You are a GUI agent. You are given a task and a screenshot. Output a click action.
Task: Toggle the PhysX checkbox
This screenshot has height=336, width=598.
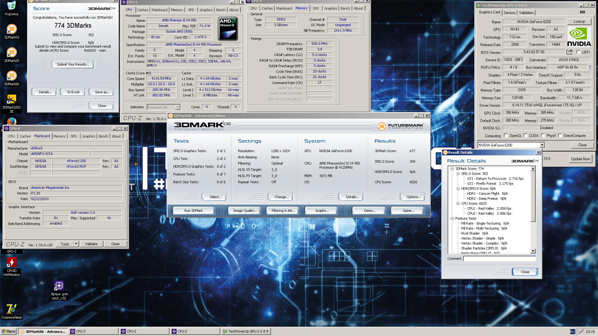[x=543, y=136]
